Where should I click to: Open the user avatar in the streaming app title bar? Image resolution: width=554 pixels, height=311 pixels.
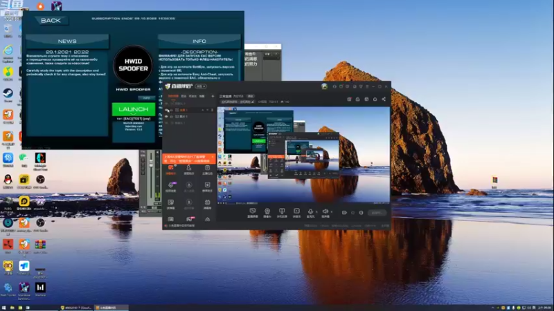(324, 86)
